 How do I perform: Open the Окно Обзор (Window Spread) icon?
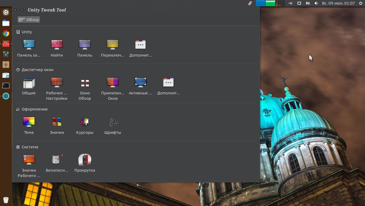[85, 83]
